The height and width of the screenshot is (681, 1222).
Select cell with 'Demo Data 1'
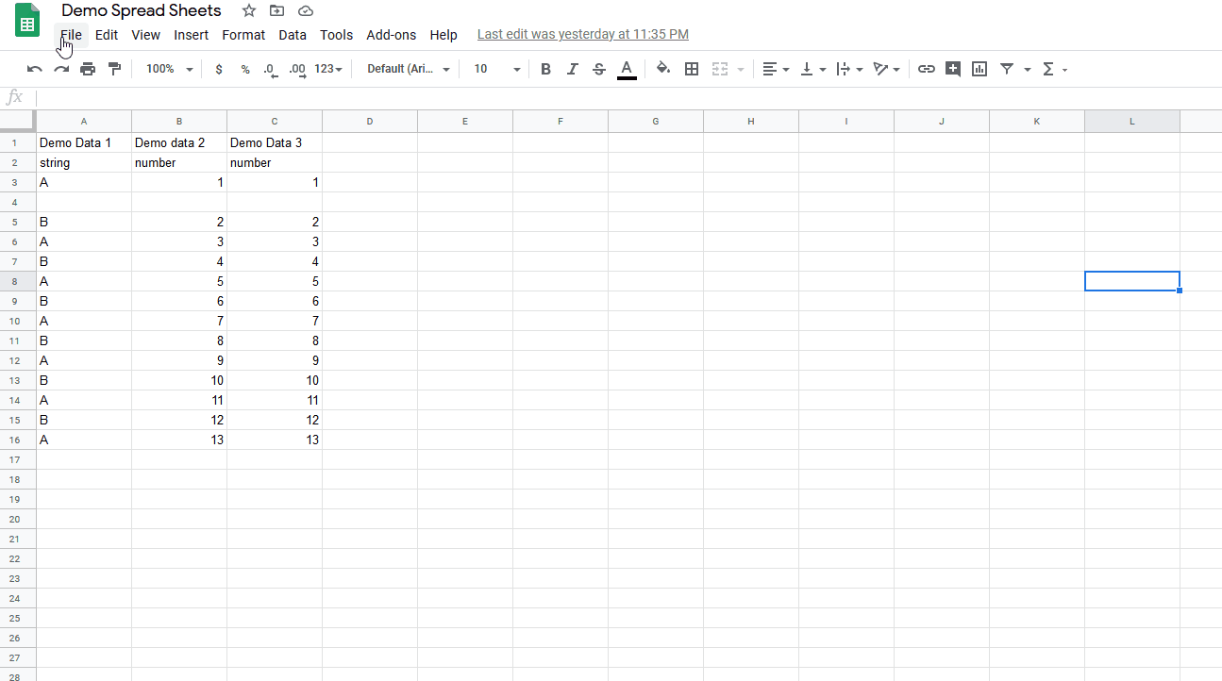(x=84, y=142)
